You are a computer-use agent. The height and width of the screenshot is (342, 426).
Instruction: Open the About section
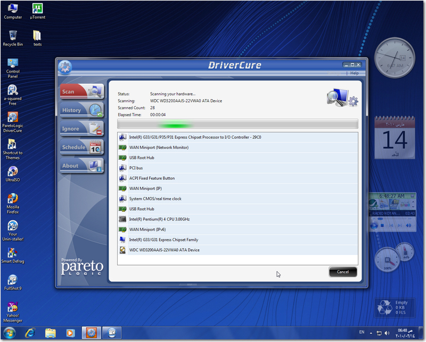82,165
